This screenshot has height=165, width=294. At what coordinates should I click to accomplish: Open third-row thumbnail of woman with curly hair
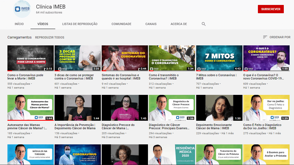[125, 155]
